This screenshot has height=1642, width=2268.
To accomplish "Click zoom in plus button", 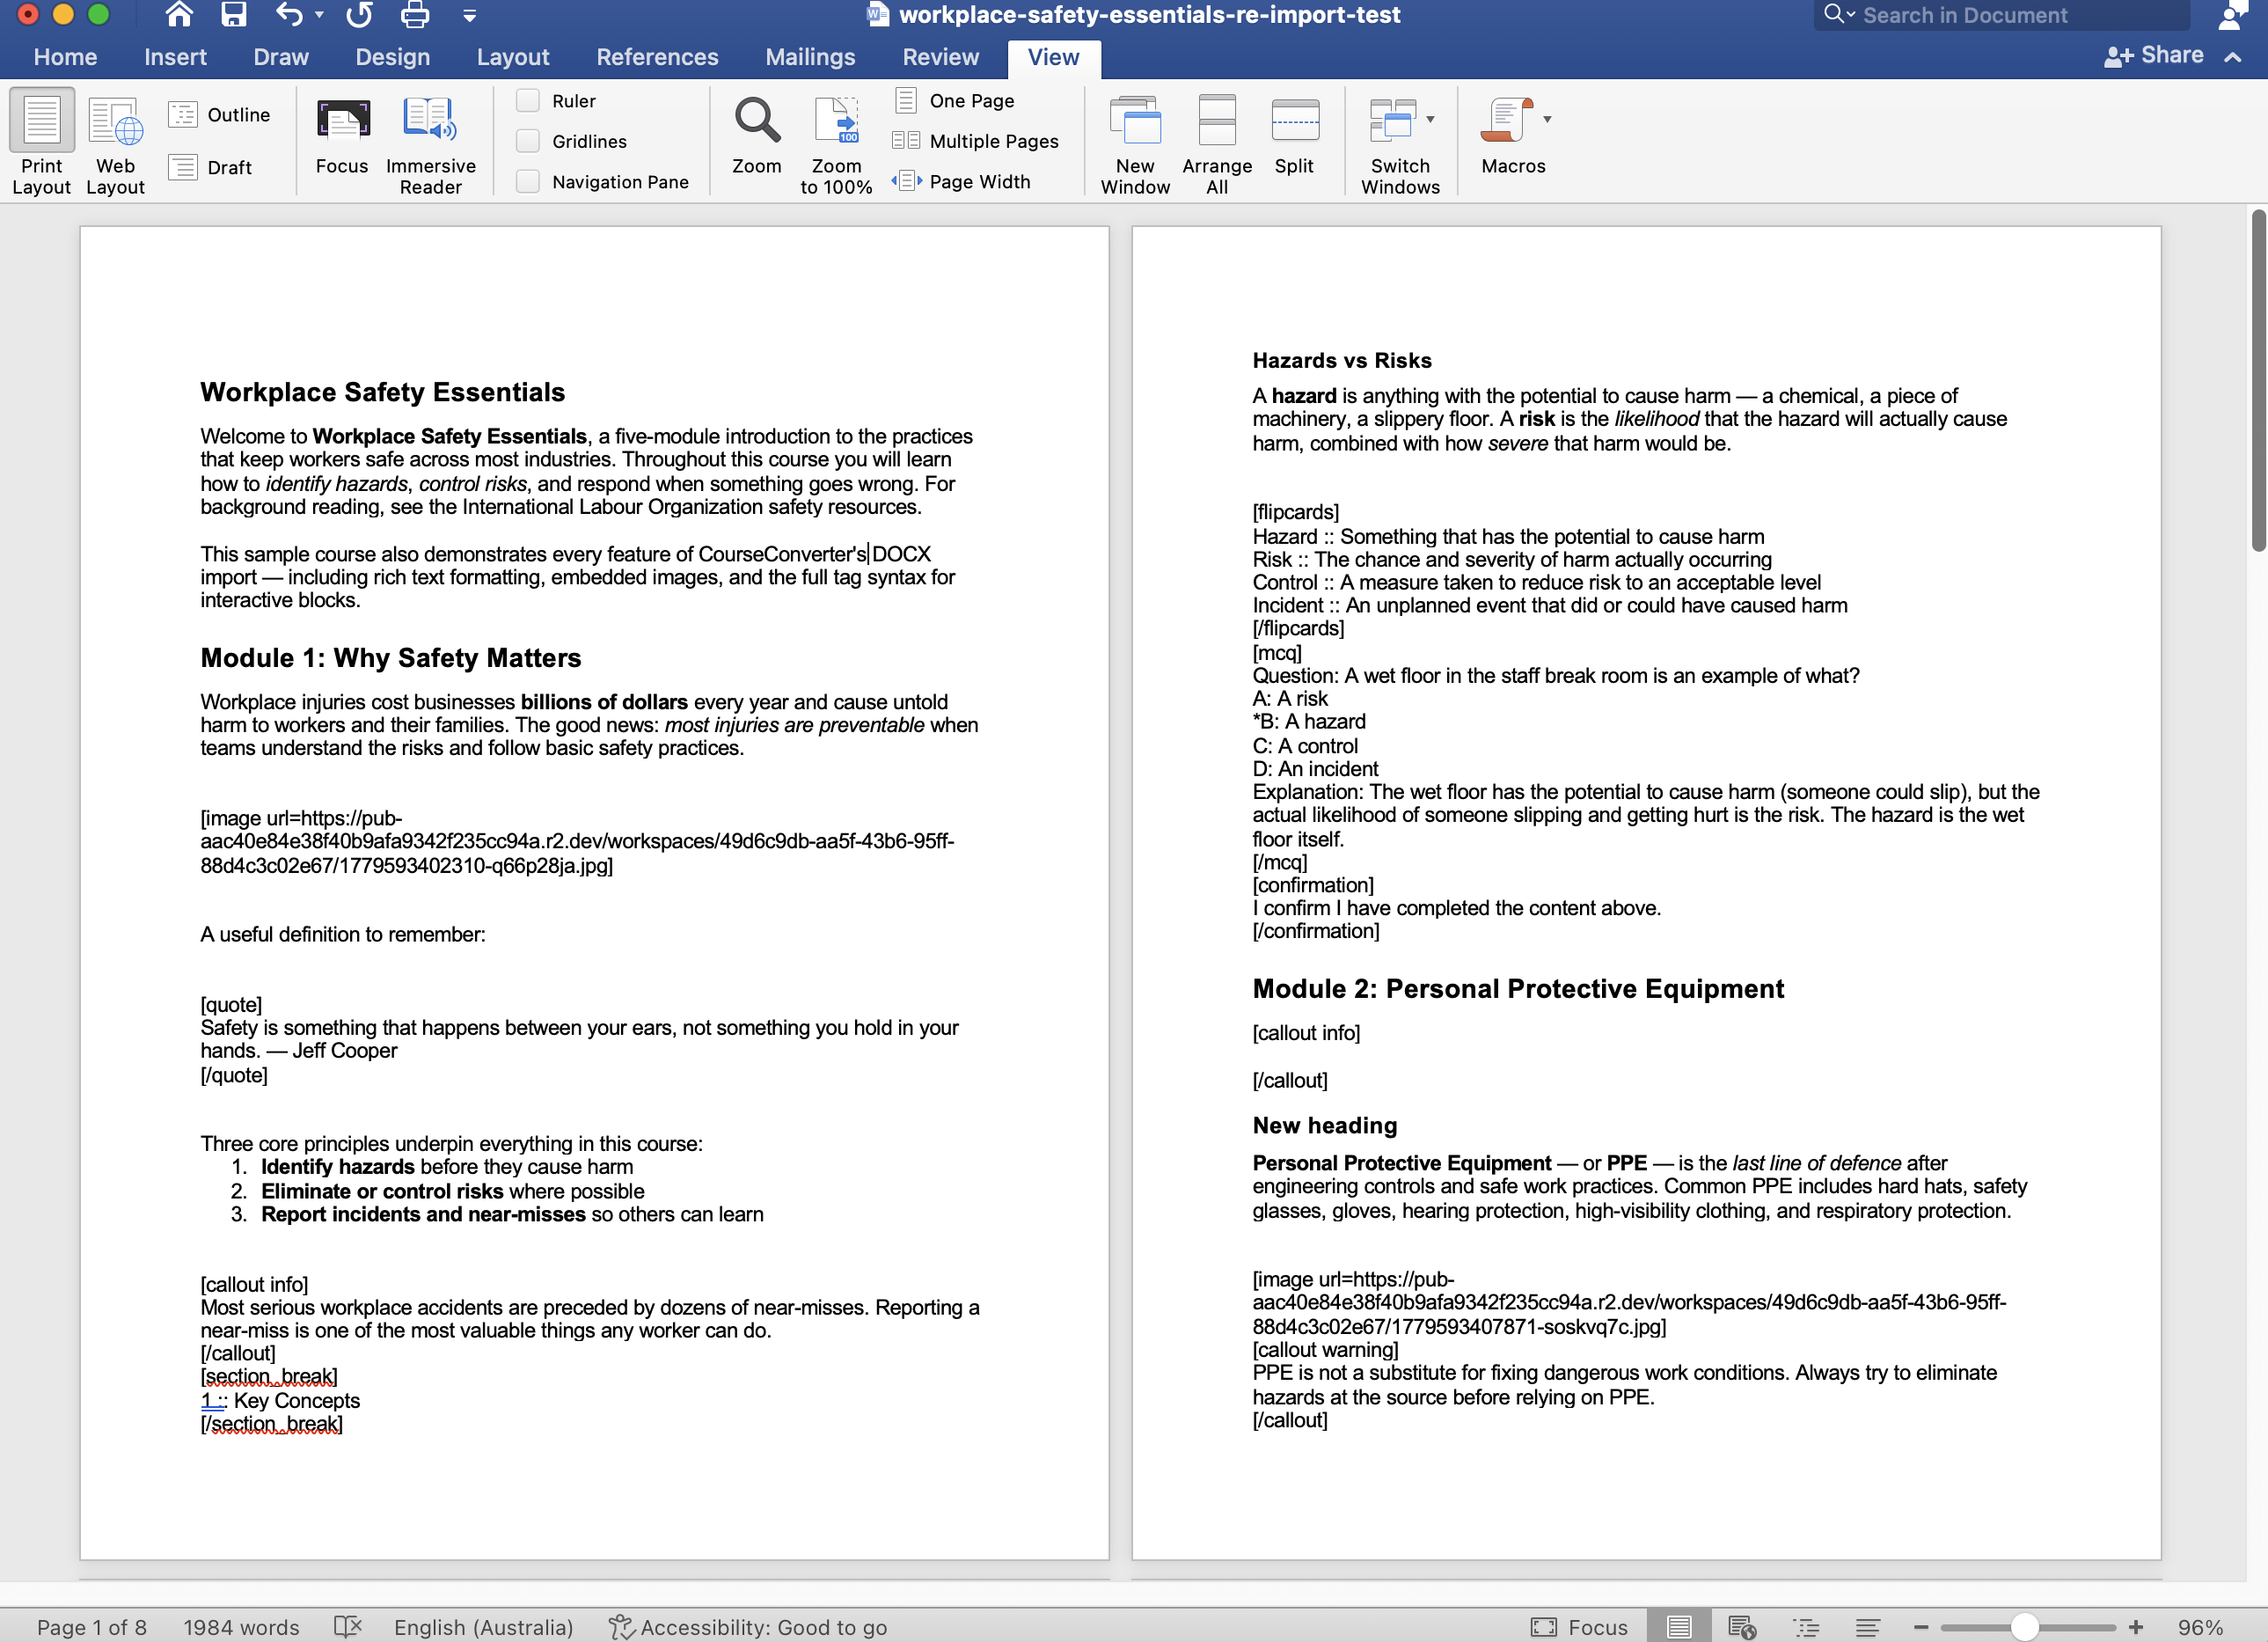I will [x=2136, y=1627].
